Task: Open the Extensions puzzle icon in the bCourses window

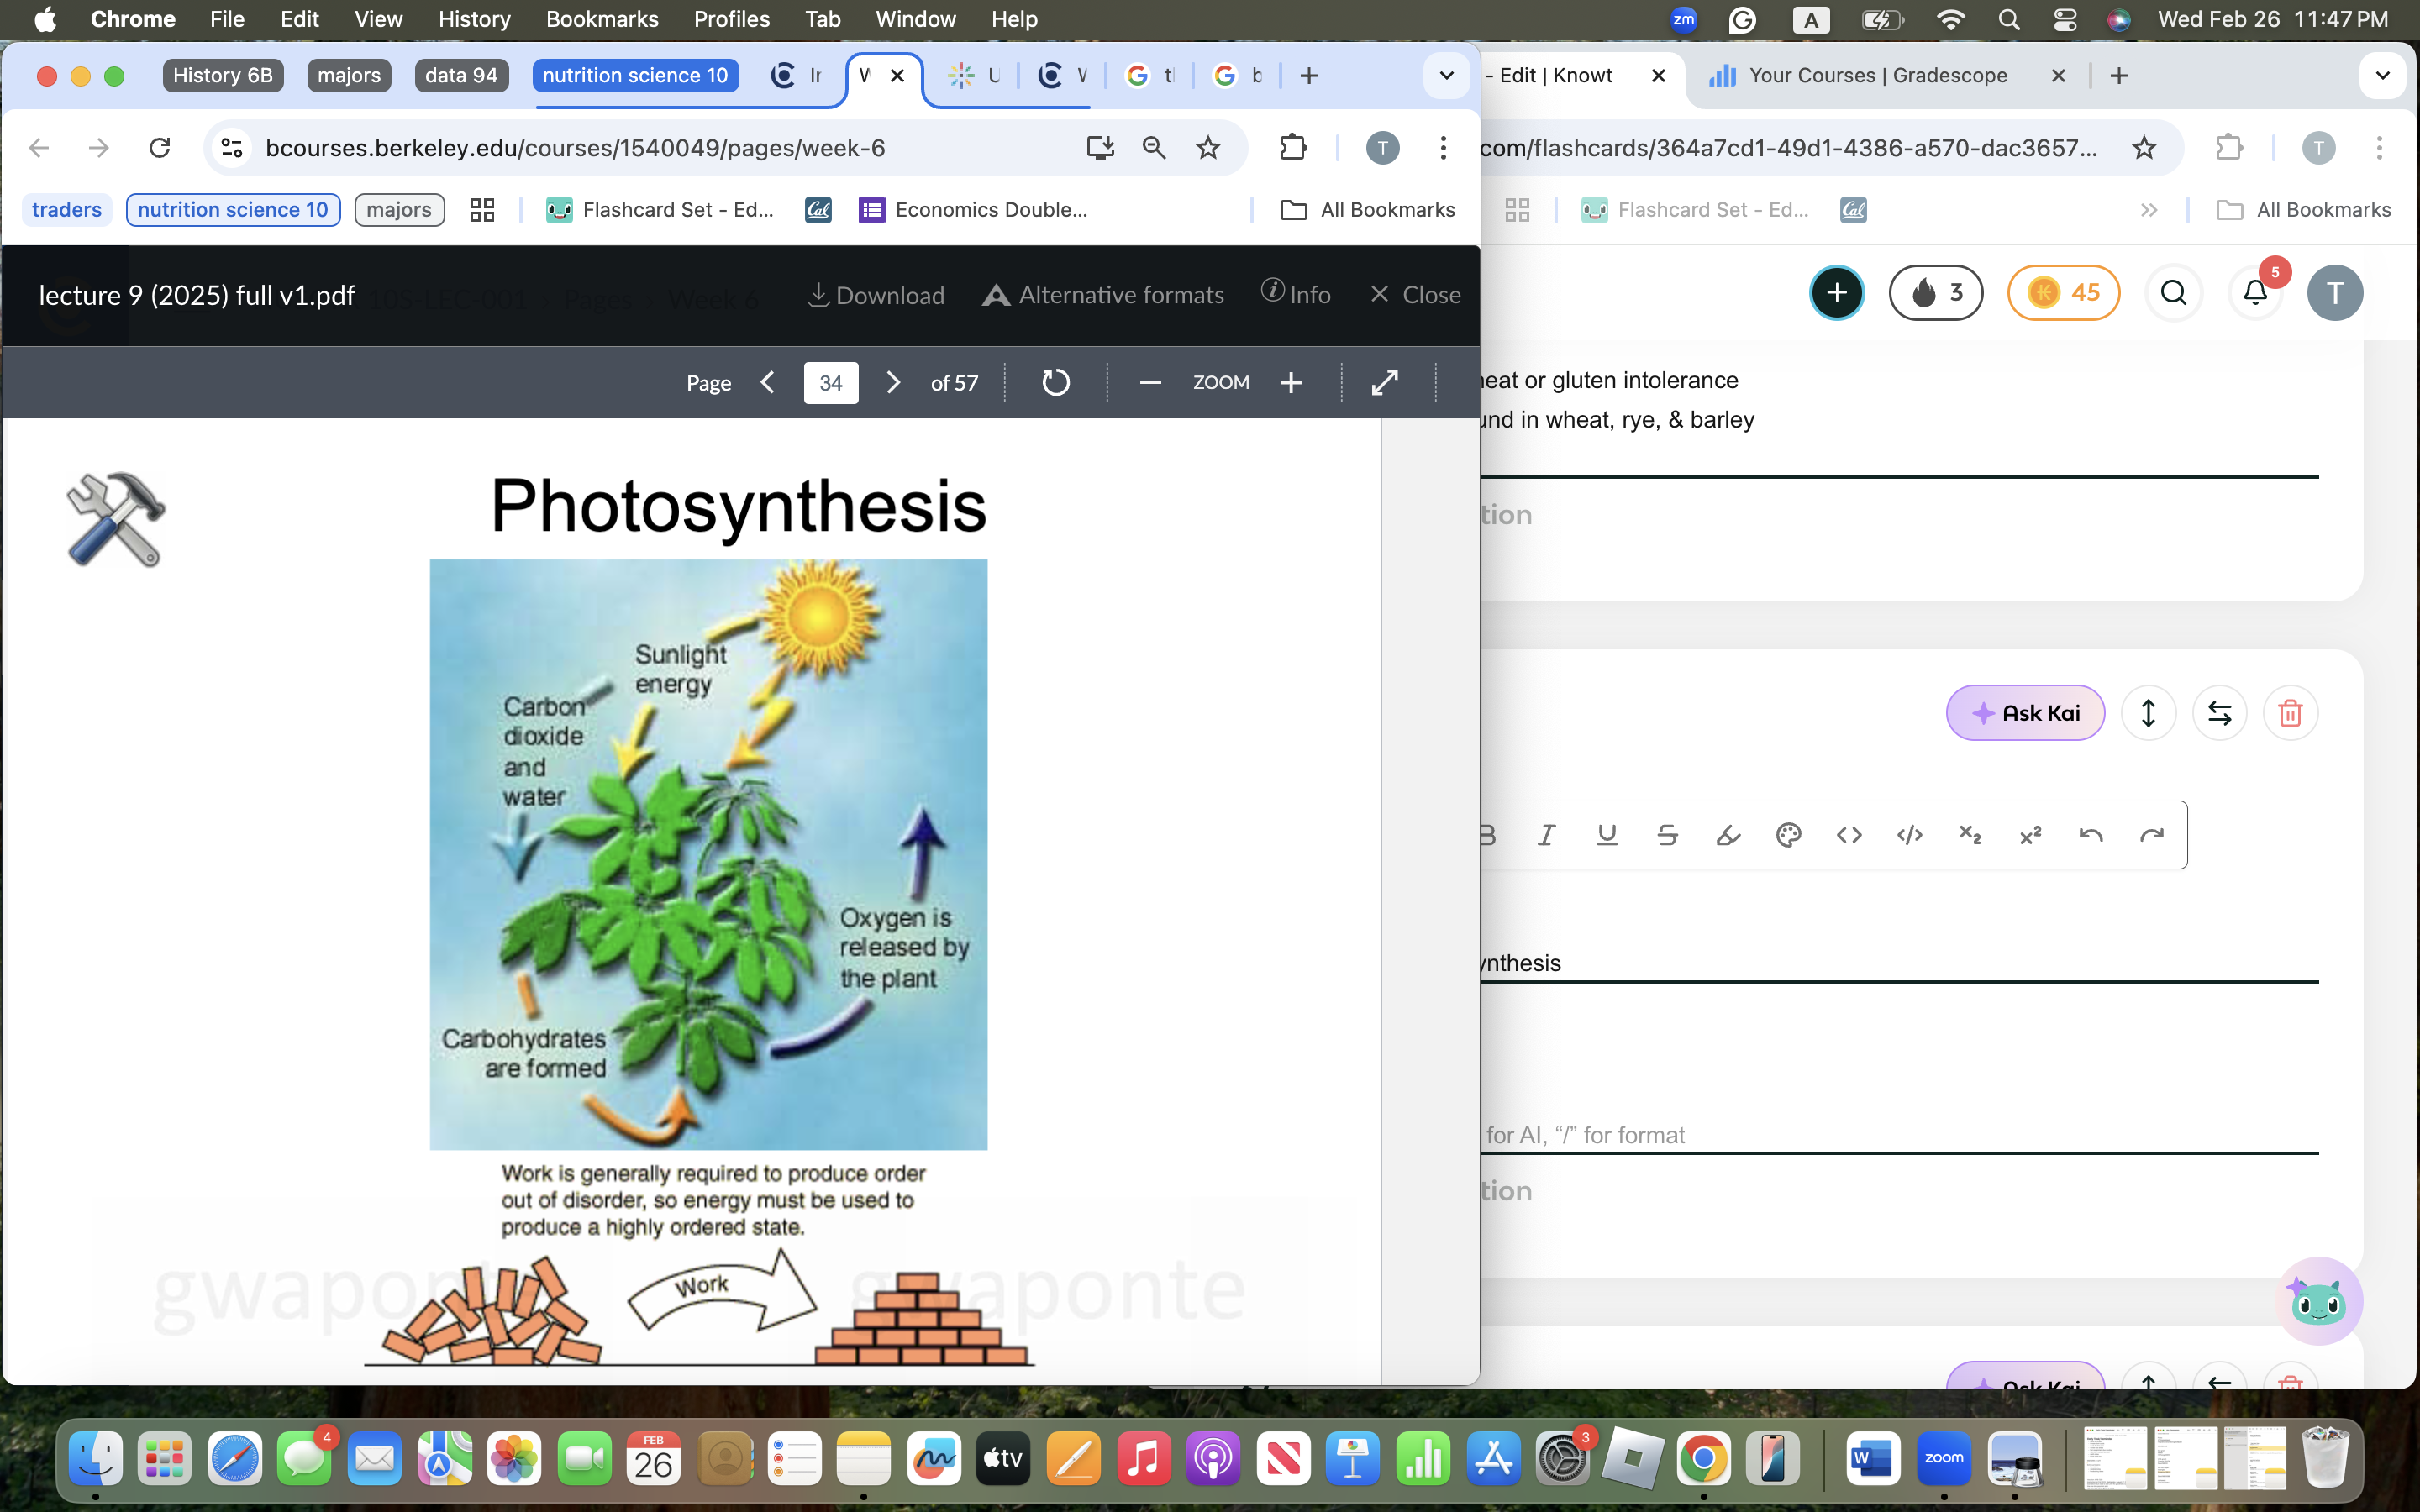Action: 1293,148
